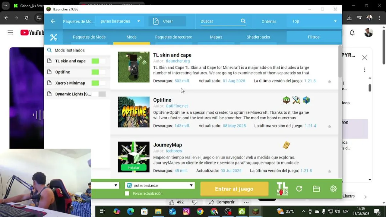
Task: Expand the browser tab list chevron
Action: coord(5,6)
